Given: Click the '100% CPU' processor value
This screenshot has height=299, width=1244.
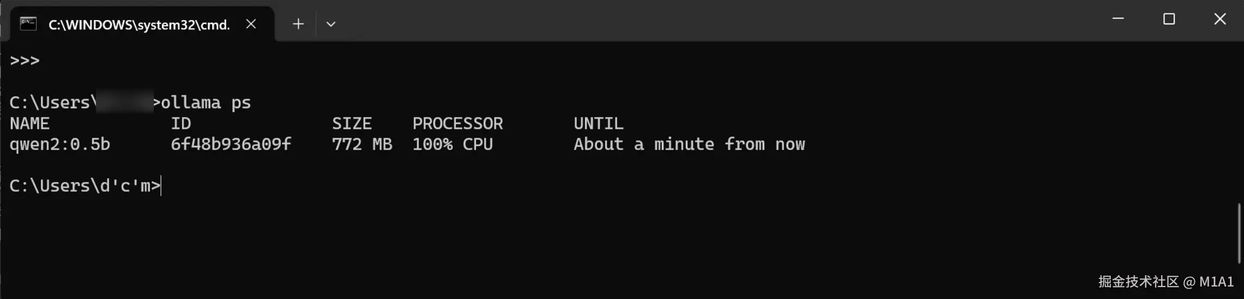Looking at the screenshot, I should [452, 144].
